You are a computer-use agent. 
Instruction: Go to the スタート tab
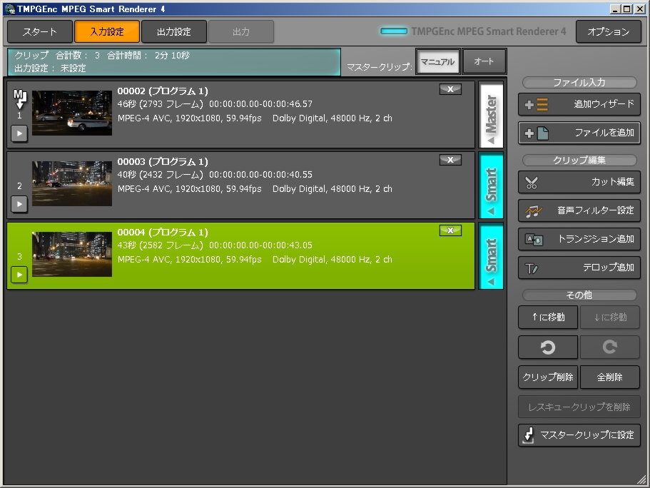click(40, 31)
